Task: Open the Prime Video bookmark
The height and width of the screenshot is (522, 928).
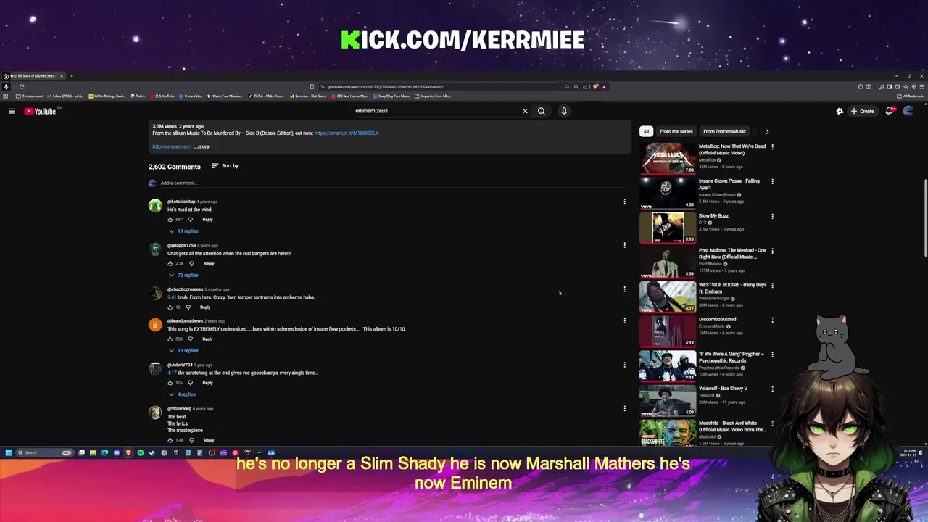Action: 191,96
